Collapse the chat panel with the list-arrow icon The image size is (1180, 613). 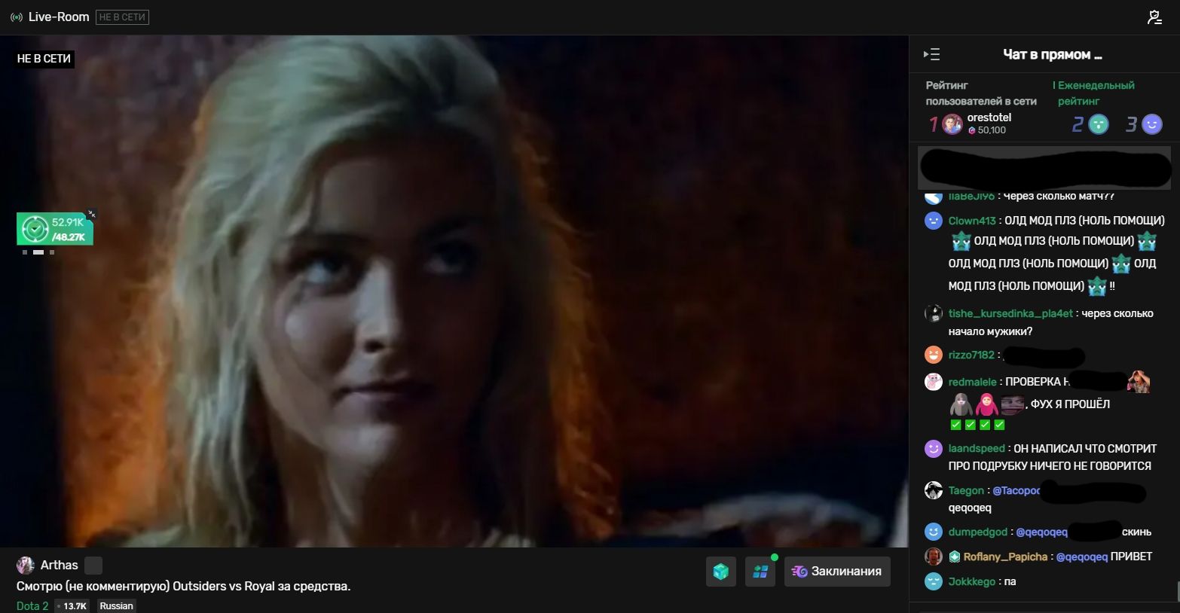click(x=931, y=54)
